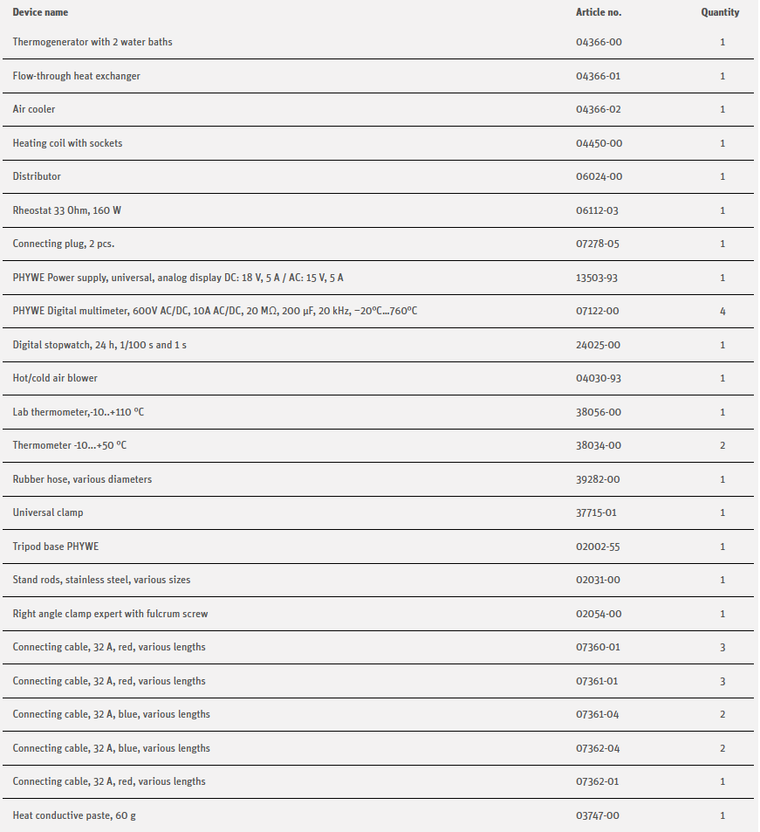Click the Lab thermometer device name

78,412
